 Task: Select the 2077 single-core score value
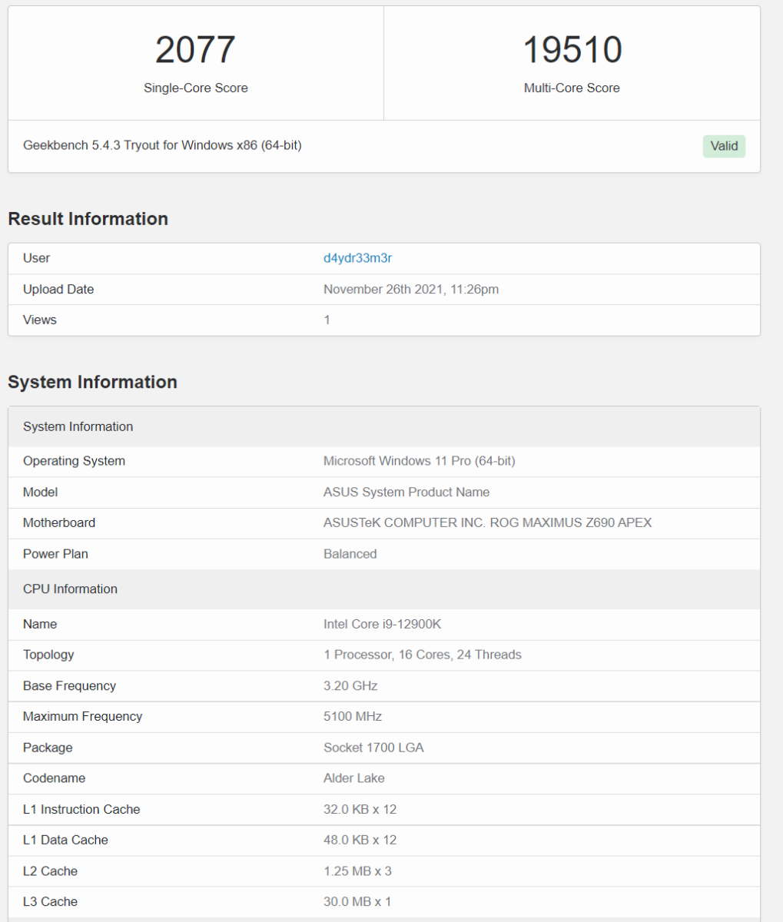[195, 50]
